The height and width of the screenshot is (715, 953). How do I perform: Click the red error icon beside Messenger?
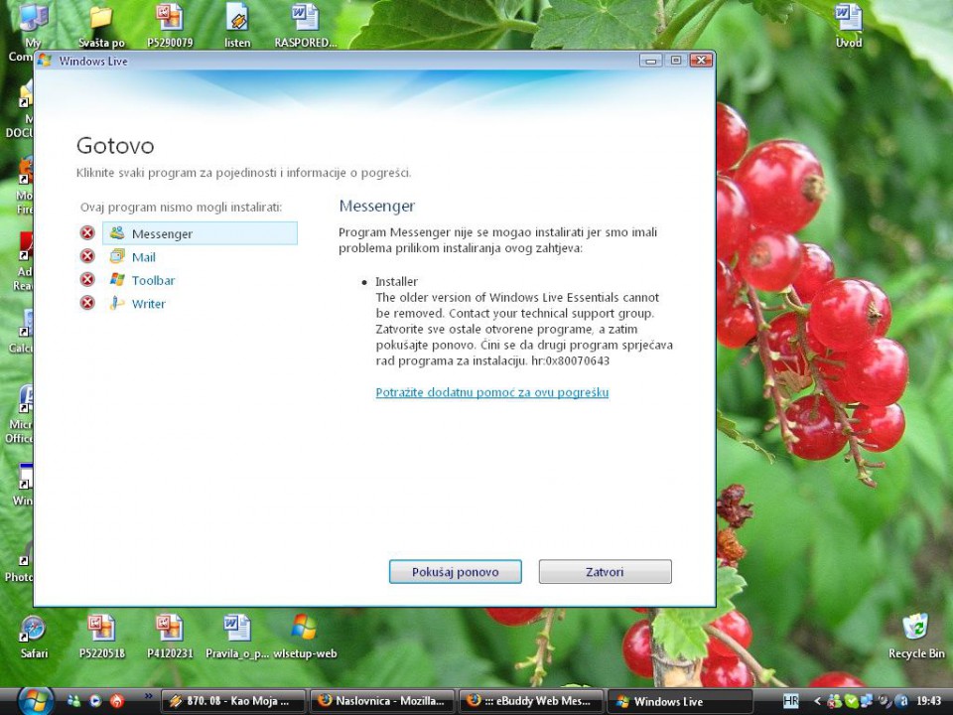click(x=87, y=232)
